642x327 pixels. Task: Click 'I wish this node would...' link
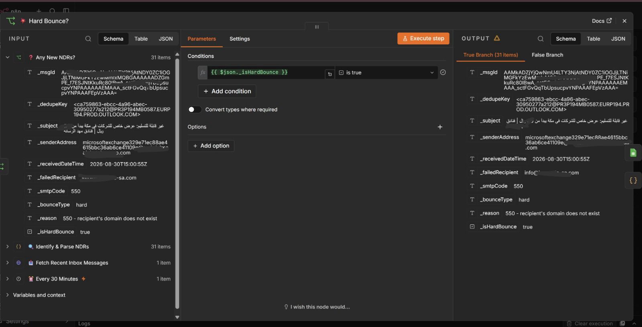(317, 307)
